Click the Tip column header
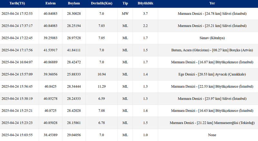258x141 pixels. 125,3
